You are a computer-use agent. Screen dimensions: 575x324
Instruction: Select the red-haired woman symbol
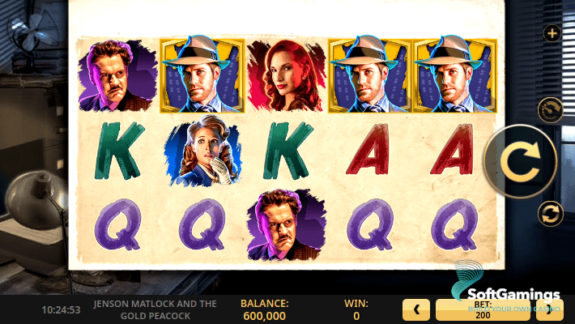(286, 75)
